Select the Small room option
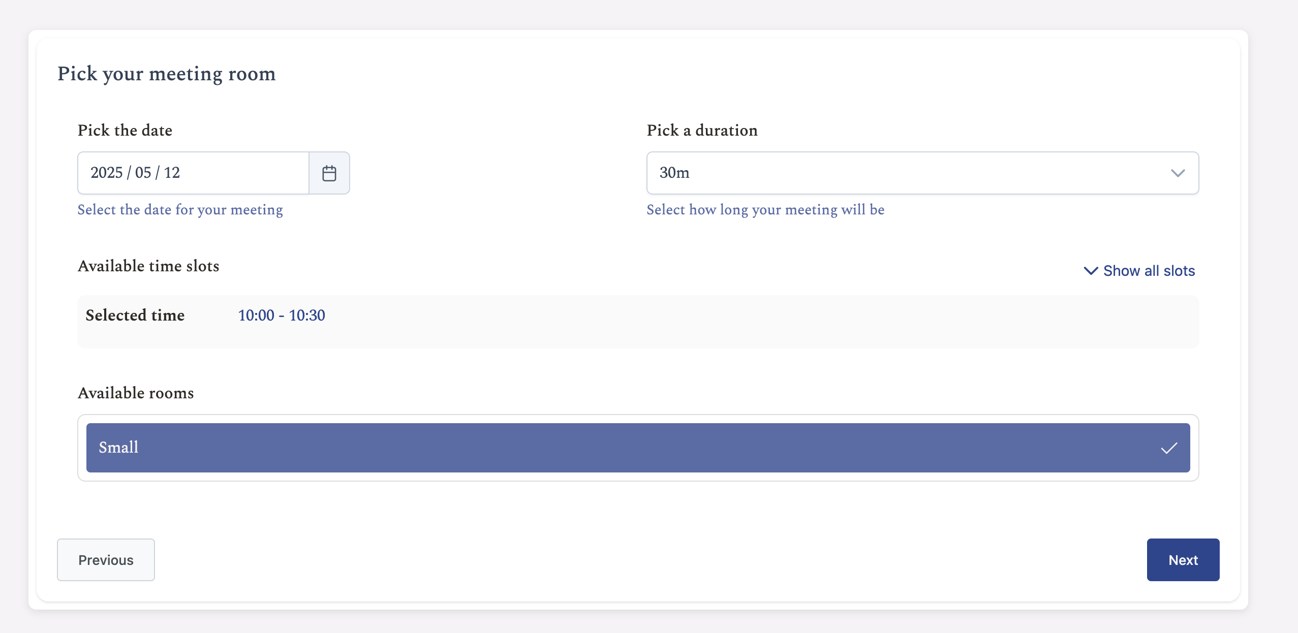Image resolution: width=1298 pixels, height=633 pixels. pos(638,448)
